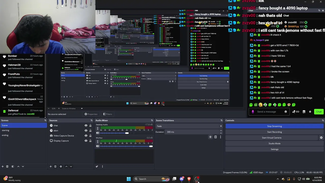Hide the chat source

tap(86, 126)
